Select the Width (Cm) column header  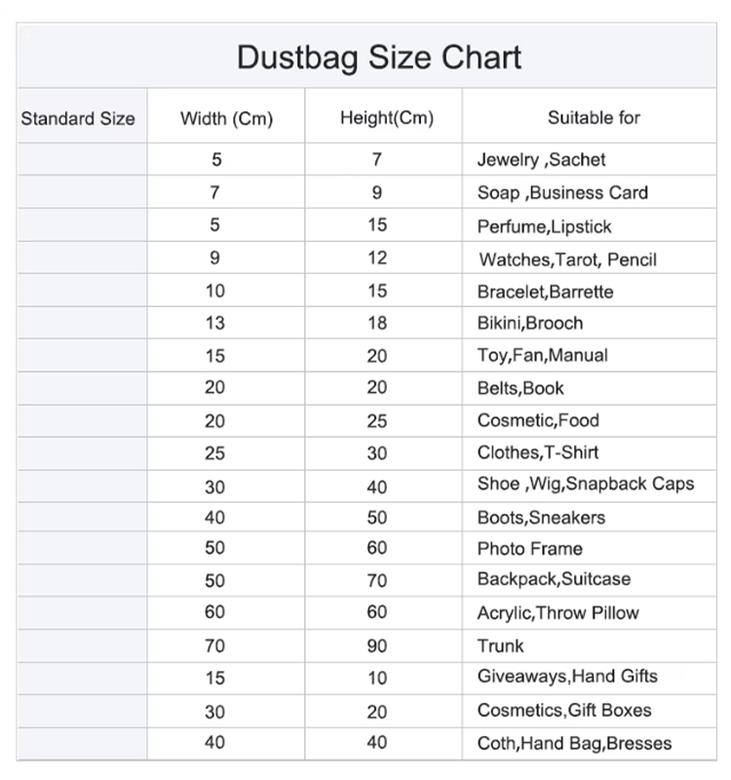(x=227, y=119)
